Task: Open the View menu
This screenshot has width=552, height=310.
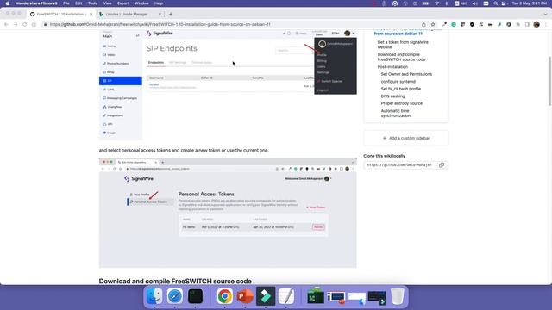Action: (107, 3)
